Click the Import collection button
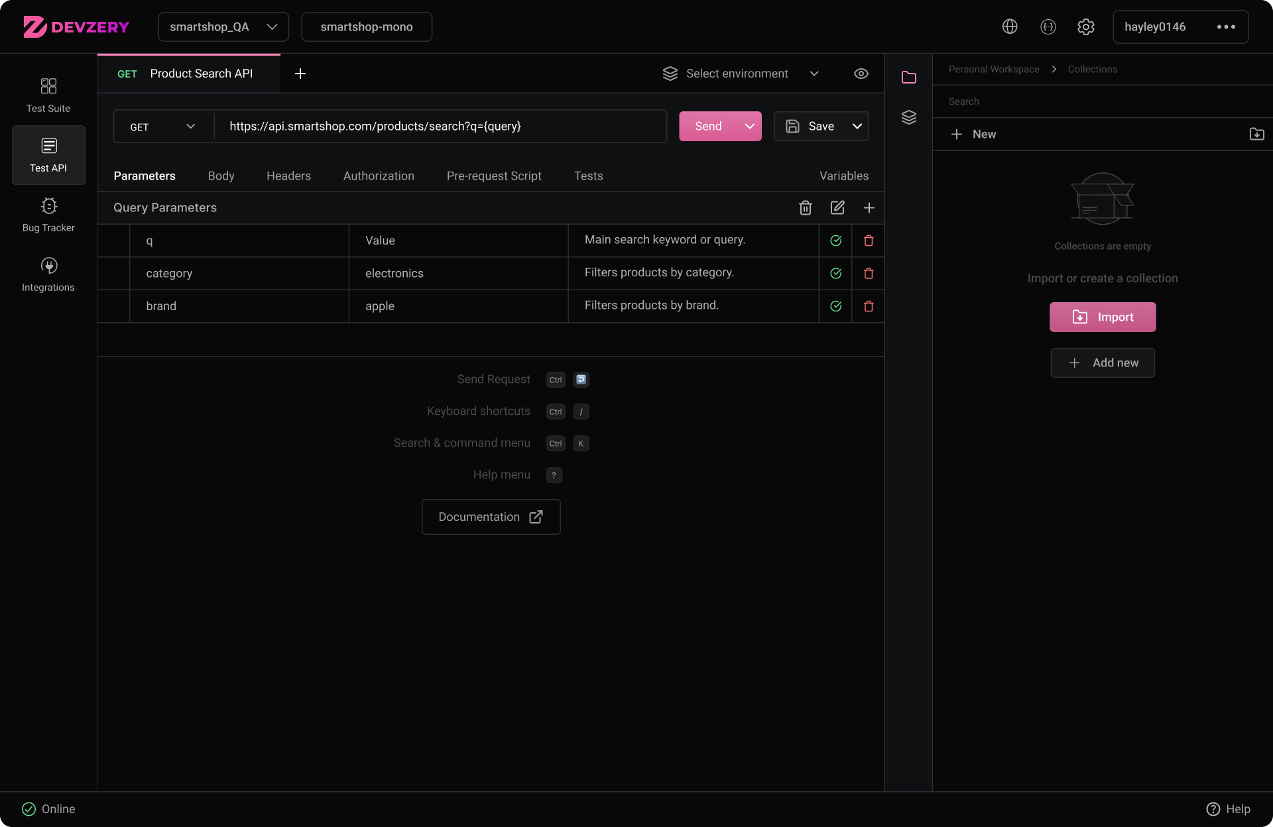1273x827 pixels. coord(1103,317)
